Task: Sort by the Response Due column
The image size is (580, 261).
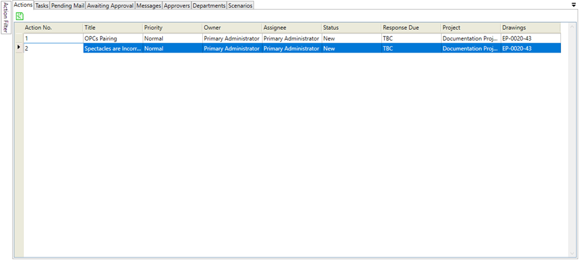Action: tap(411, 27)
